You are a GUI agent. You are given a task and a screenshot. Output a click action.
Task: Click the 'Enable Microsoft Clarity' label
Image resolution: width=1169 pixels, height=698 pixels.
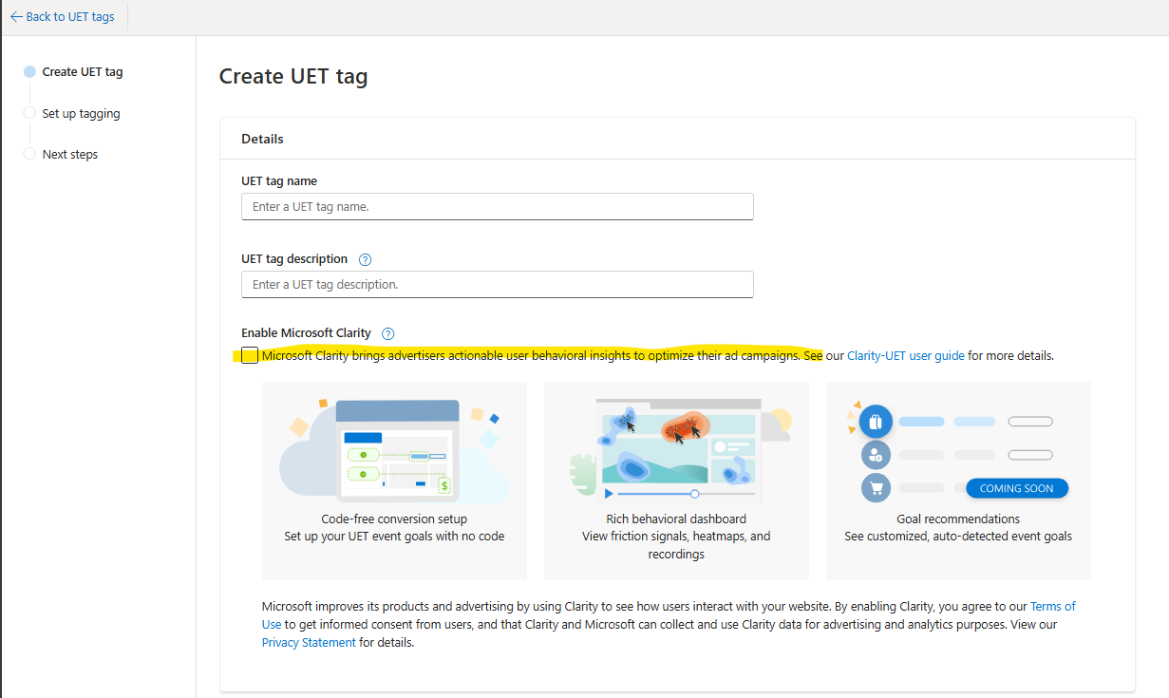(x=306, y=333)
